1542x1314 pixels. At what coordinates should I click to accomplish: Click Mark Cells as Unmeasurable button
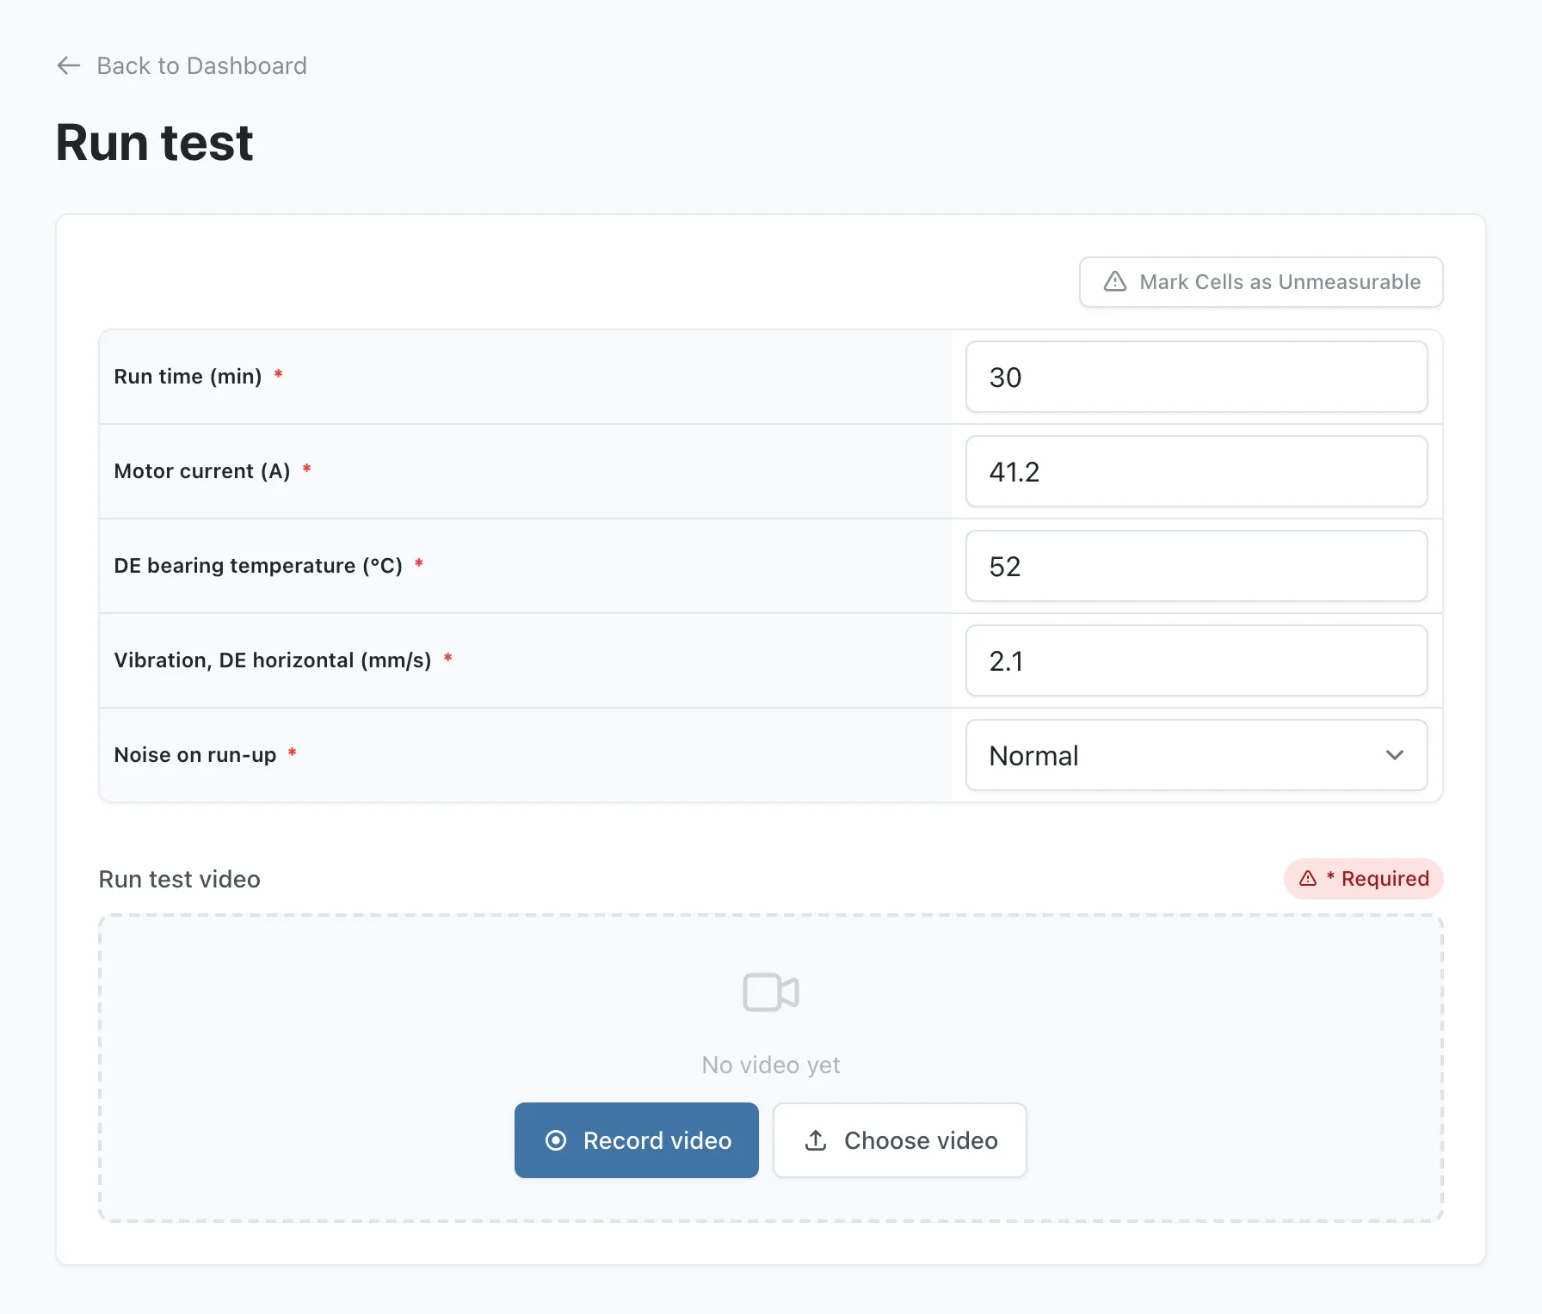point(1261,282)
